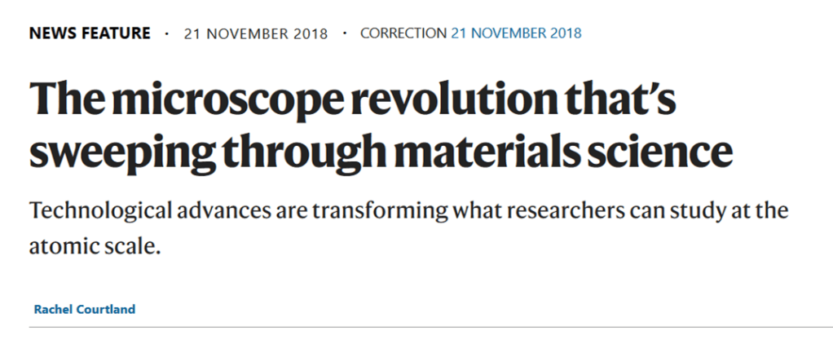Click the word CORRECTION in the header
Viewport: 833px width, 340px height.
click(x=403, y=33)
